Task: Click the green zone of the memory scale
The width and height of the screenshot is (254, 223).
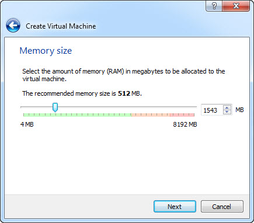Action: click(x=78, y=115)
